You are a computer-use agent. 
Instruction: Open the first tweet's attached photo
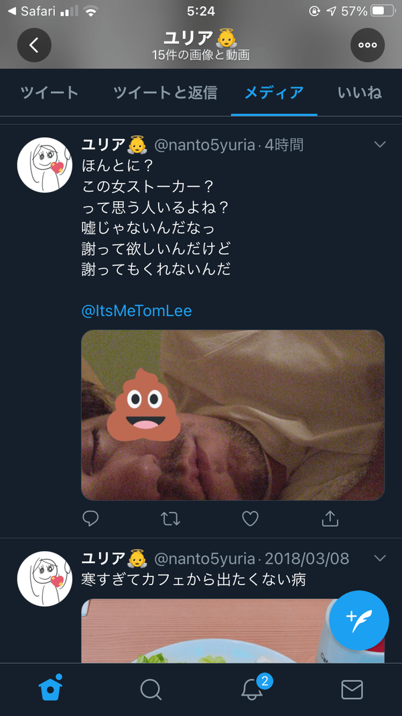point(232,415)
